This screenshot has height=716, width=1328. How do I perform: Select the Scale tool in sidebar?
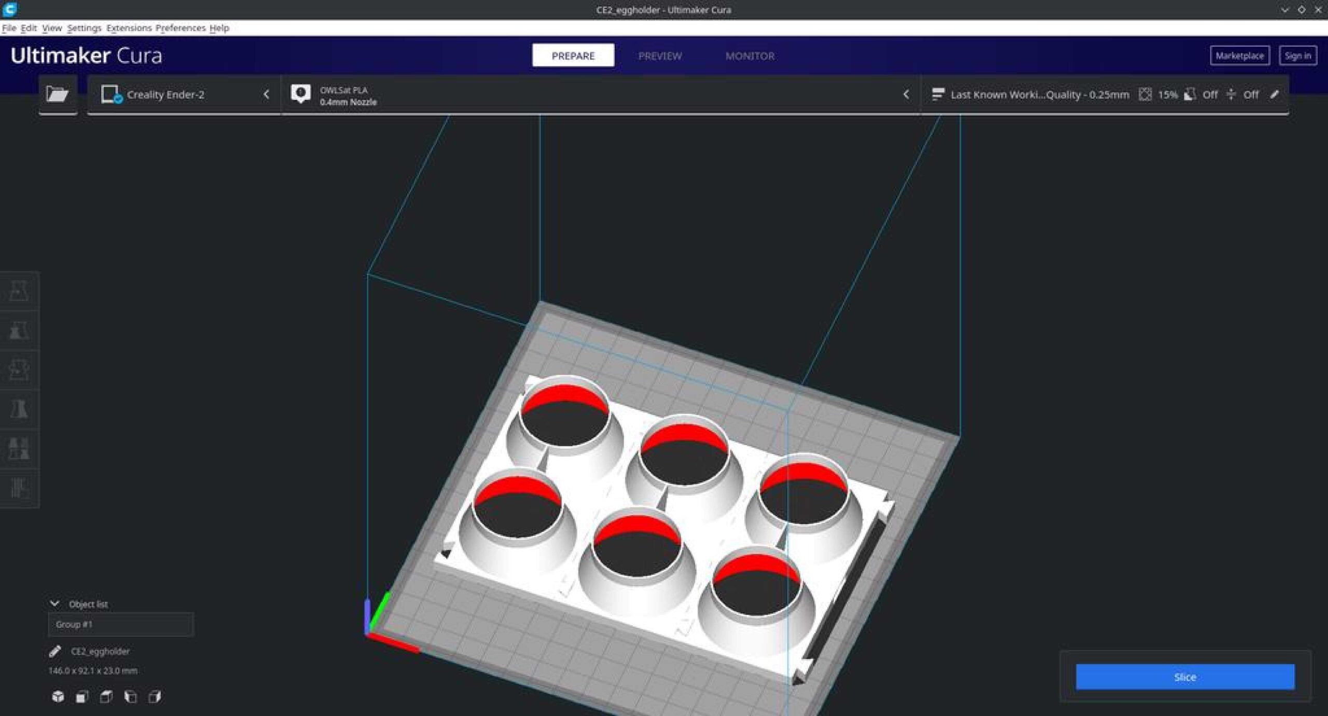(x=19, y=331)
